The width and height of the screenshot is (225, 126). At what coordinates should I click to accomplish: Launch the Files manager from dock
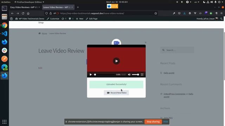(x=5, y=17)
